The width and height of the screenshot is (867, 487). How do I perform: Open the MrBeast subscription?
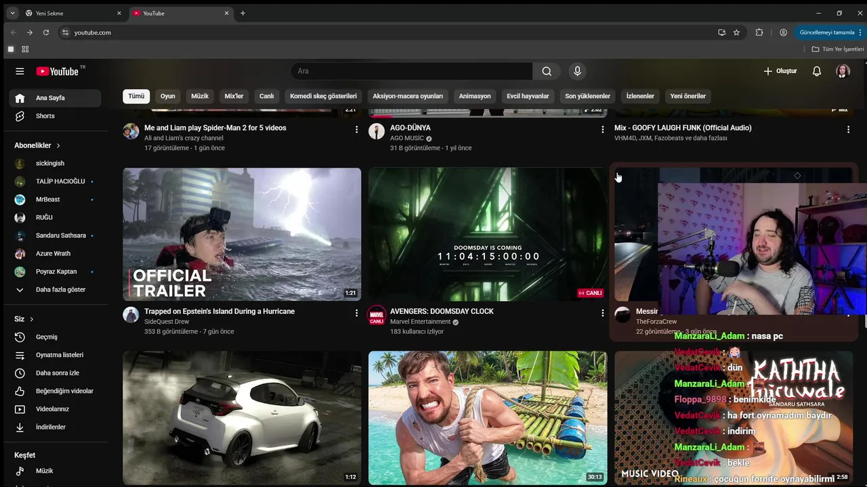(x=55, y=200)
